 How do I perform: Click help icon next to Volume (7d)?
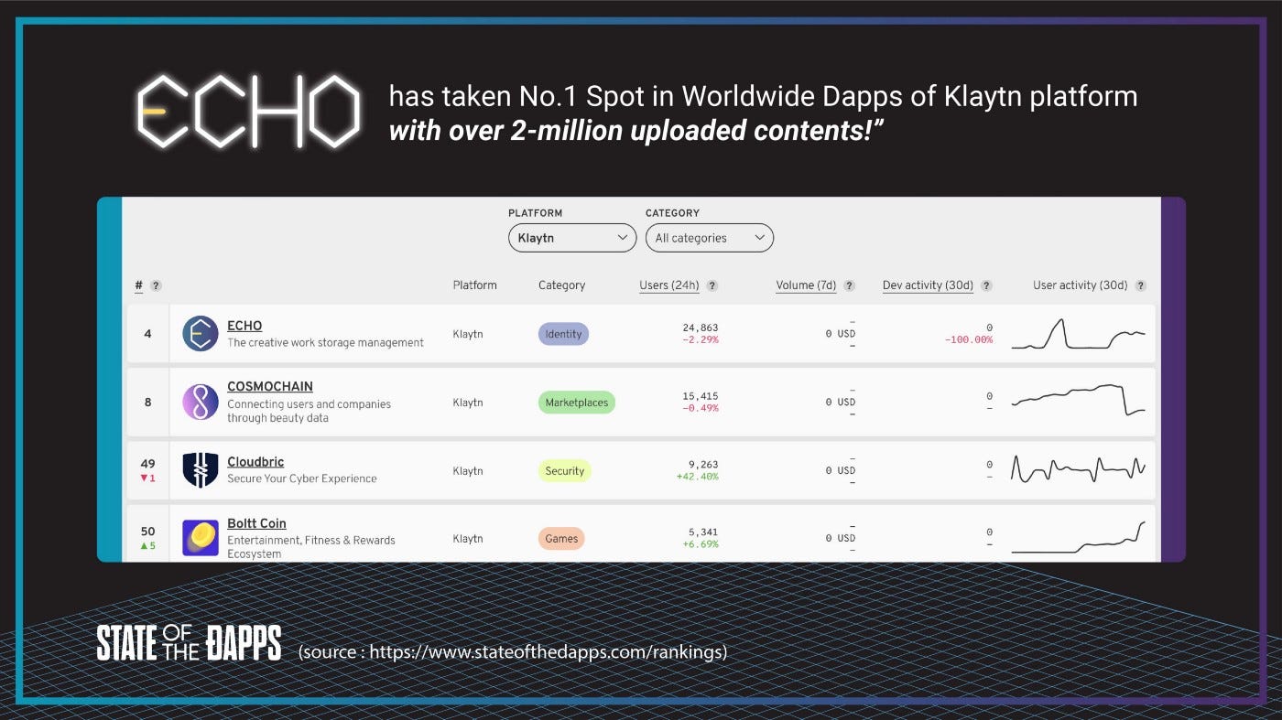click(x=849, y=285)
